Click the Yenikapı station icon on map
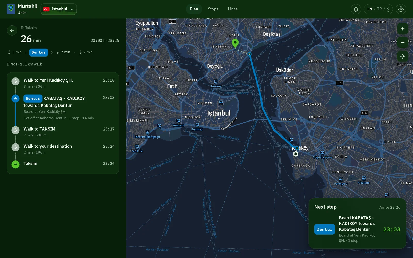Viewport: 413px width, 258px height. point(178,121)
